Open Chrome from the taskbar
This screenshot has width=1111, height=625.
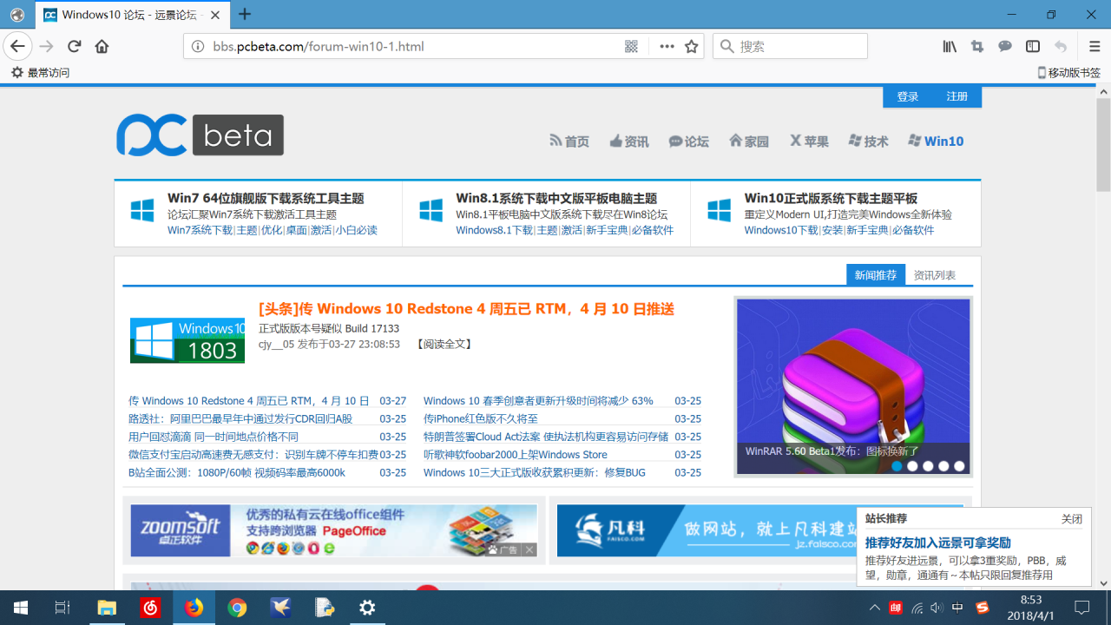coord(237,608)
